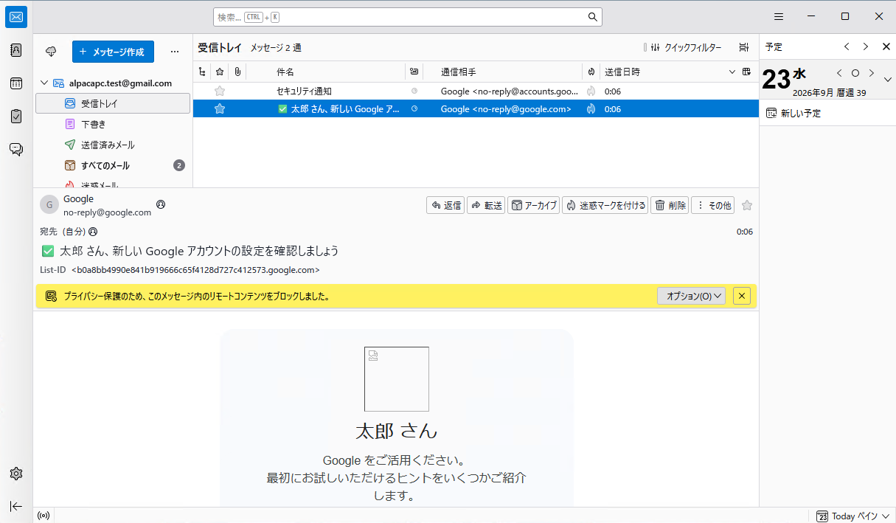Image resolution: width=896 pixels, height=523 pixels.
Task: Open the セキュリティ通知 message row
Action: pyautogui.click(x=476, y=91)
